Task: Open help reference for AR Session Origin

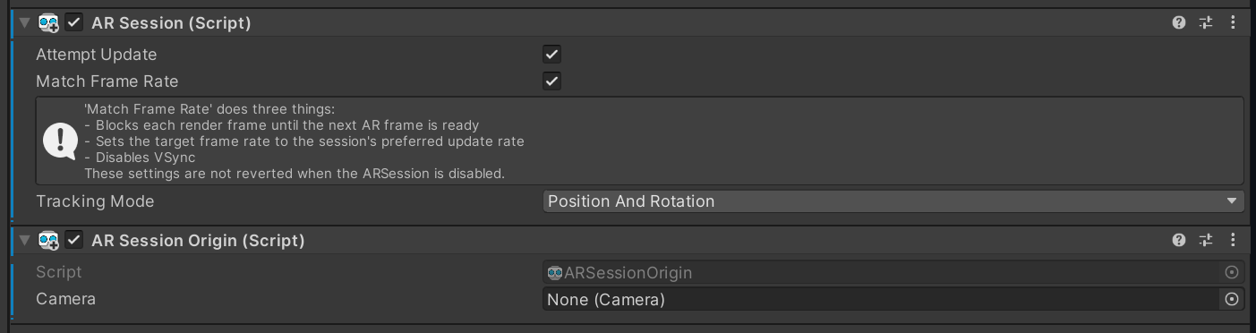Action: (x=1179, y=240)
